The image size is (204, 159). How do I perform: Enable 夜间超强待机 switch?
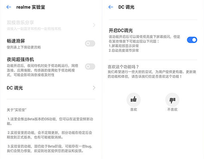tap(90, 67)
